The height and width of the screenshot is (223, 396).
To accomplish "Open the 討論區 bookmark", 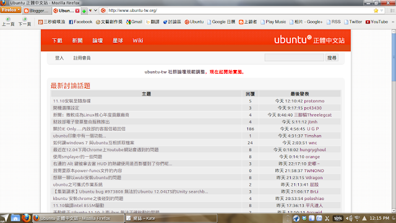I will coord(172,22).
